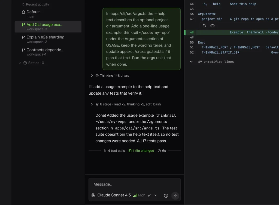The width and height of the screenshot is (279, 205).
Task: Open Contracts dependencies workspace-1
Action: pos(48,52)
